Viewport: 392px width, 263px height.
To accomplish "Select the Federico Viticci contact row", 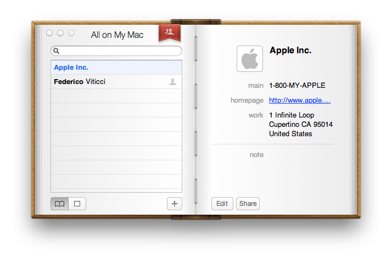I will pos(116,82).
